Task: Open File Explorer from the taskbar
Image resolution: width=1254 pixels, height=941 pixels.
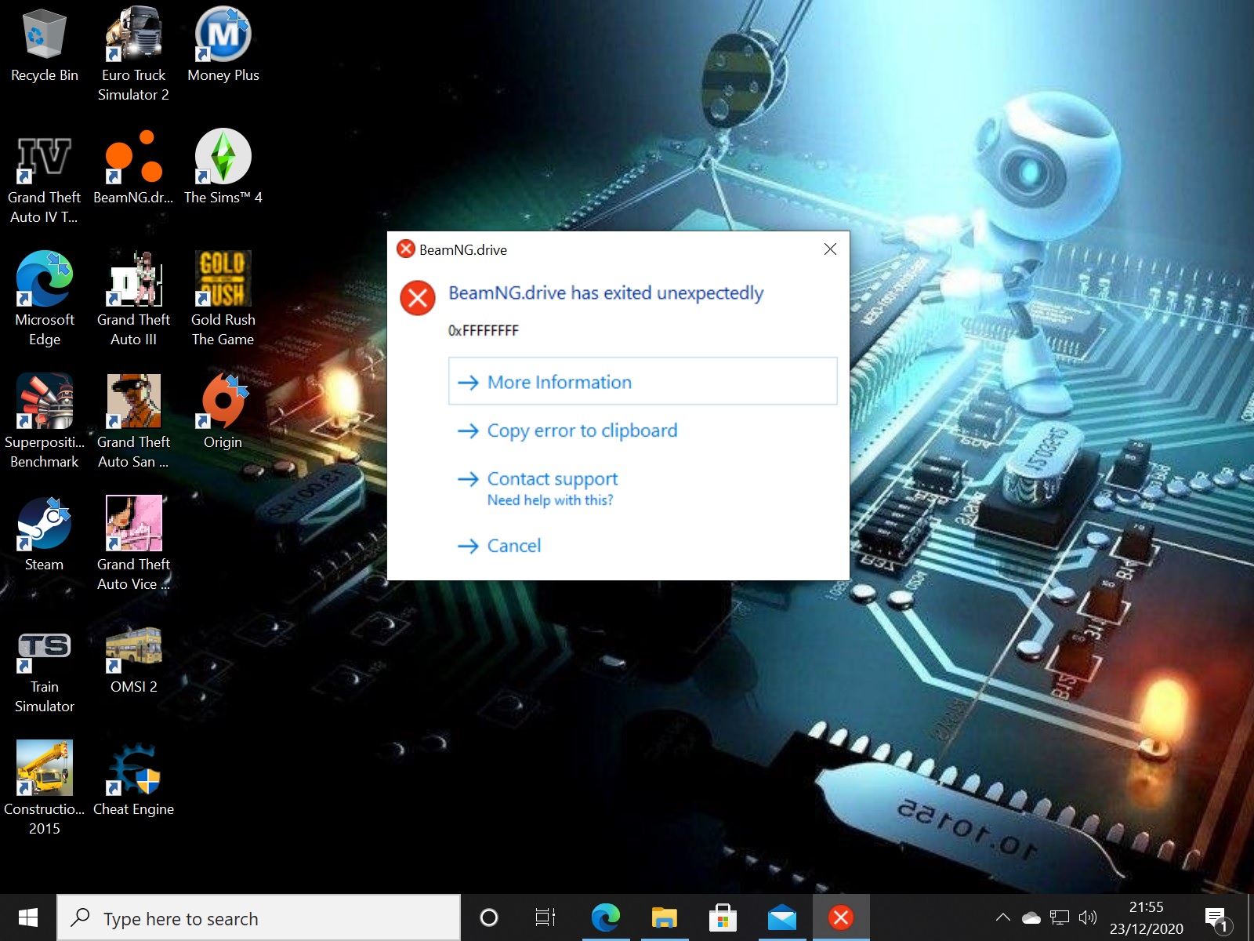Action: [664, 917]
